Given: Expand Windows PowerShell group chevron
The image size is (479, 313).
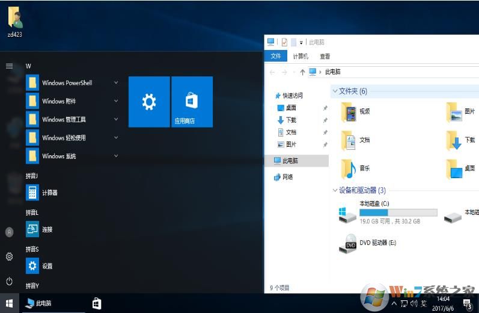Looking at the screenshot, I should click(x=116, y=82).
